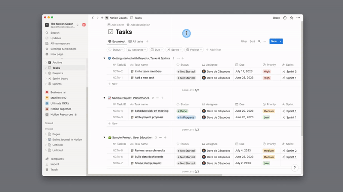Click Add description above title
The image size is (343, 192).
tap(138, 25)
